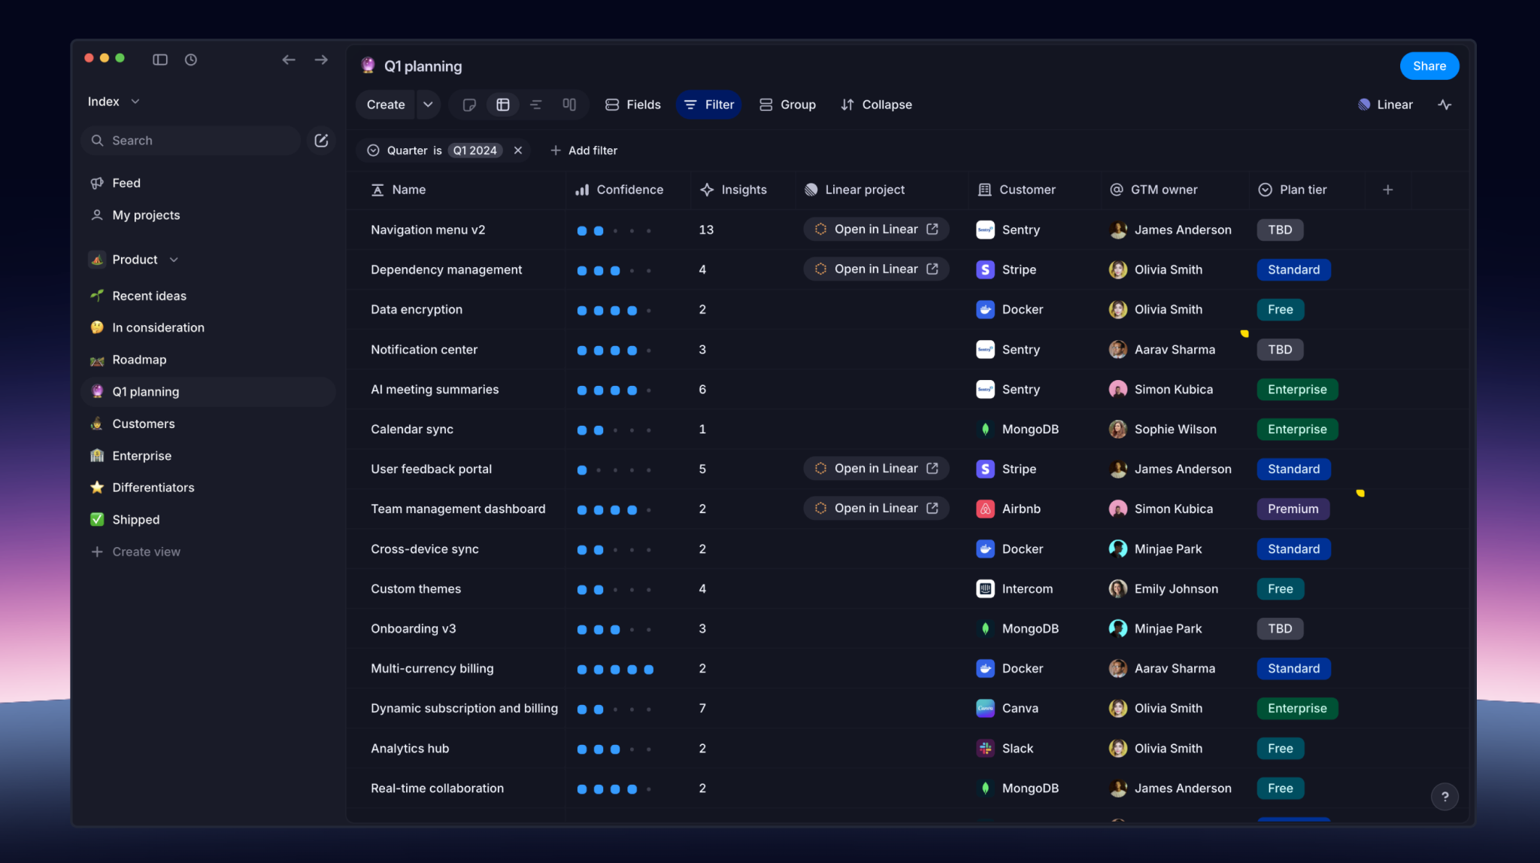
Task: Select the Shipped view in sidebar
Action: (x=135, y=520)
